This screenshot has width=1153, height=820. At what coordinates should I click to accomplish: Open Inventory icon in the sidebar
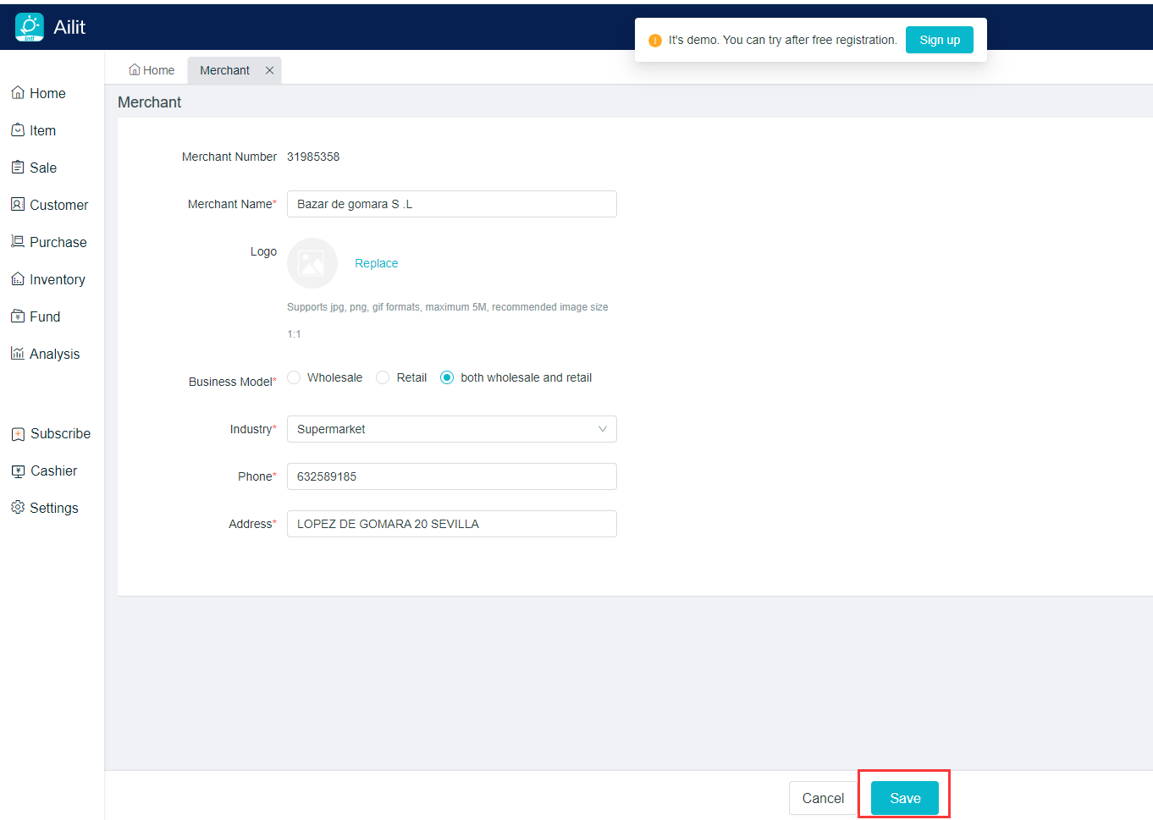[x=18, y=279]
